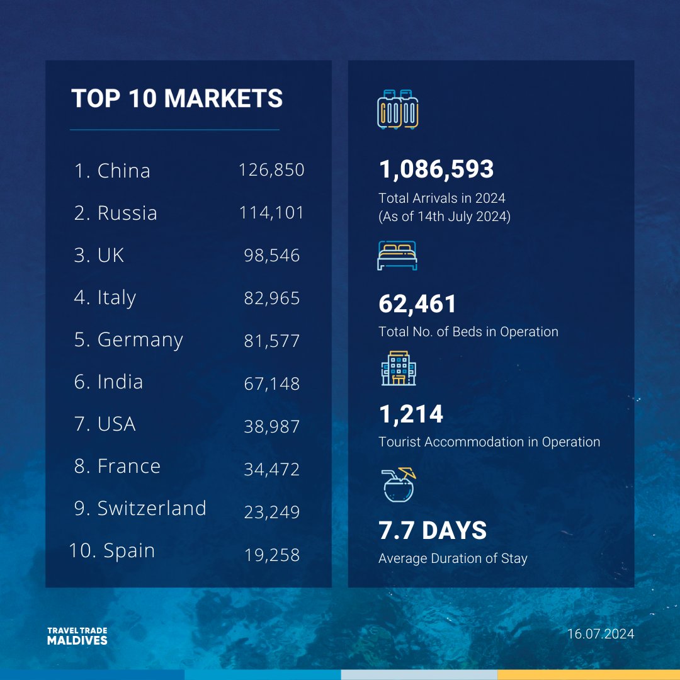Image resolution: width=680 pixels, height=680 pixels.
Task: Click the Germany value 81,577
Action: pos(272,341)
